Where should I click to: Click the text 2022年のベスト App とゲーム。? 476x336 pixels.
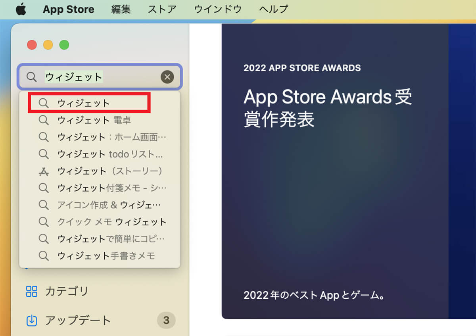click(314, 296)
